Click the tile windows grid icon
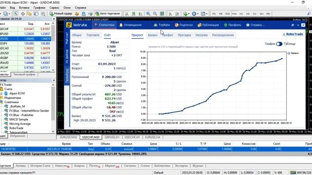 [x=162, y=14]
